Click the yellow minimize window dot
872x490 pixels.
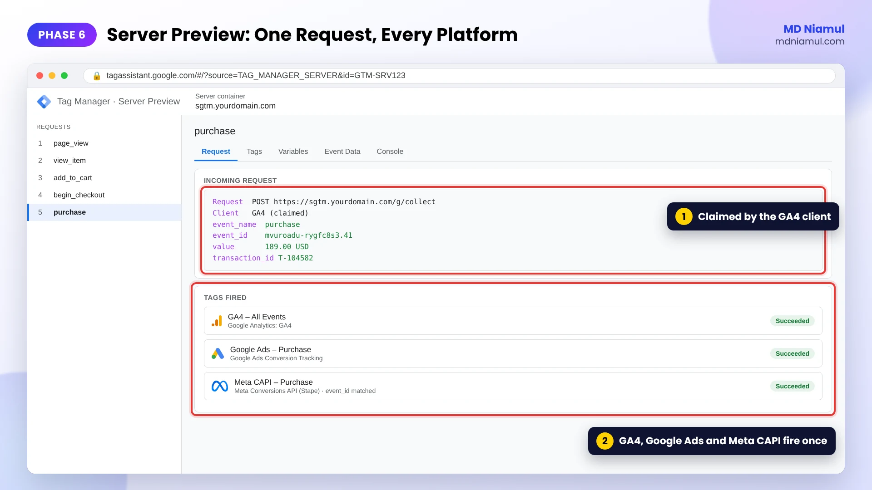(x=52, y=76)
